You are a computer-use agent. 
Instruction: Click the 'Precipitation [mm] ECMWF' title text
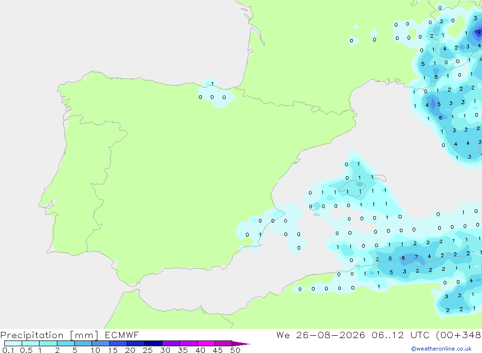coord(69,335)
